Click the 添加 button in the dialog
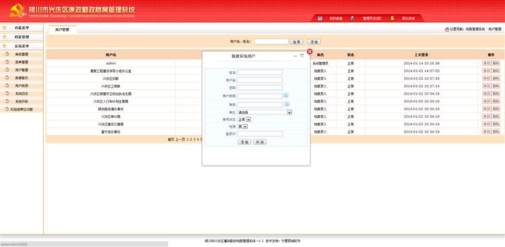This screenshot has width=505, height=247. click(x=244, y=142)
